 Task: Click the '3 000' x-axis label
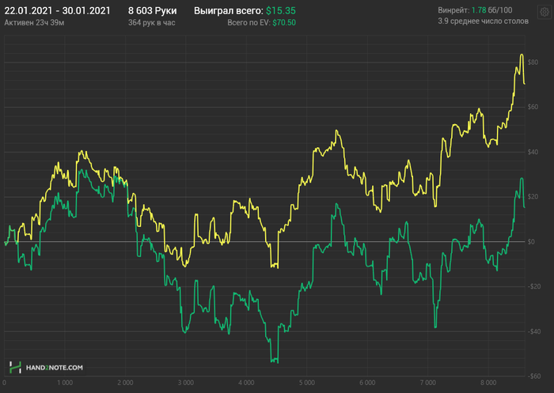point(186,383)
